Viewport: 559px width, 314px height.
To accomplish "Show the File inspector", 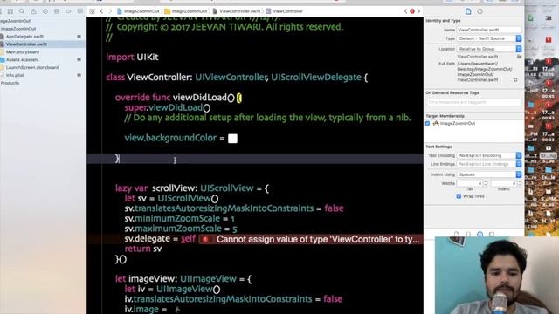I will [x=468, y=11].
